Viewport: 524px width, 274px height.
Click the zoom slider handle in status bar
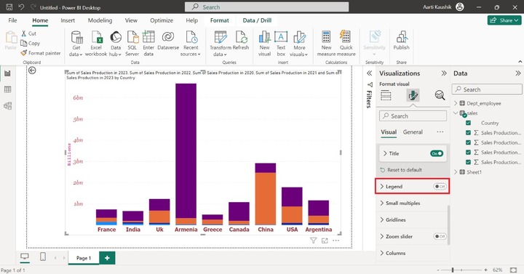coord(453,270)
